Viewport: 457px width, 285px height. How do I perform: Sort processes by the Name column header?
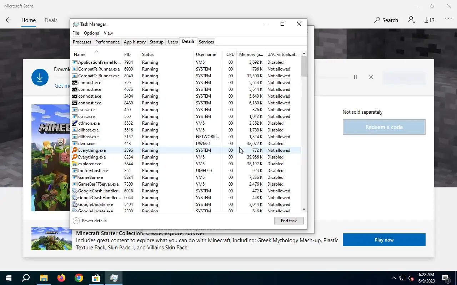click(96, 55)
